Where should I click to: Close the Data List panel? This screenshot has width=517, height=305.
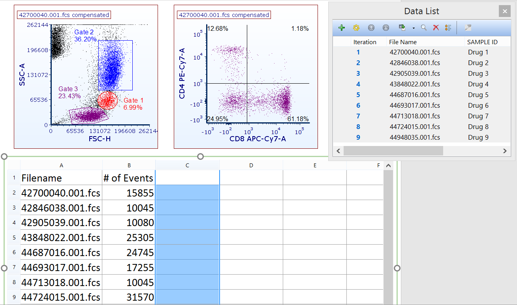(504, 11)
